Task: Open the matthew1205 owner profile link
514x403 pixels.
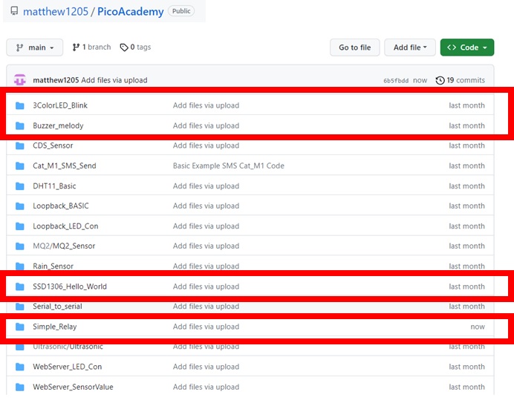Action: click(x=56, y=11)
